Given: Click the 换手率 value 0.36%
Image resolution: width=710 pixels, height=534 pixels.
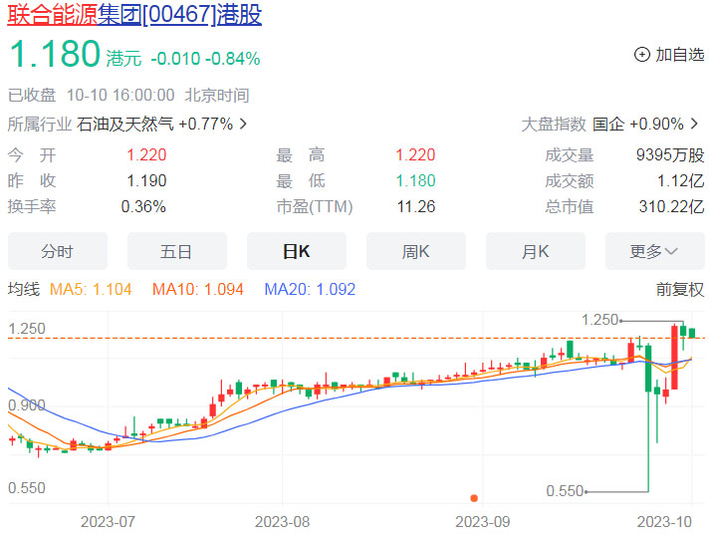Looking at the screenshot, I should point(143,206).
